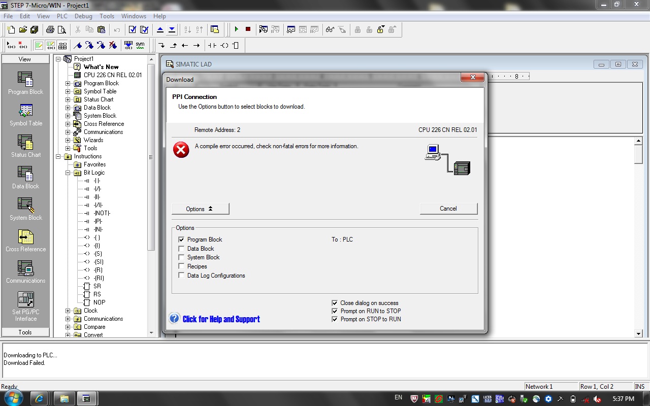
Task: Paste from clipboard toolbar icon
Action: pos(101,29)
